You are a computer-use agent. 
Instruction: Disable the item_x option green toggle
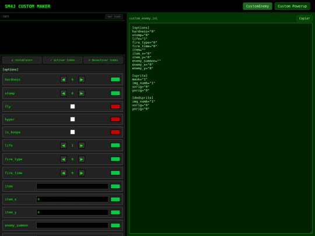tap(116, 199)
